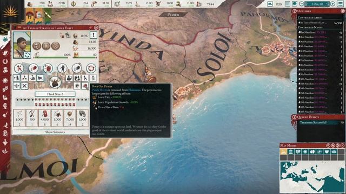Select the column building political map mode

click(x=291, y=152)
